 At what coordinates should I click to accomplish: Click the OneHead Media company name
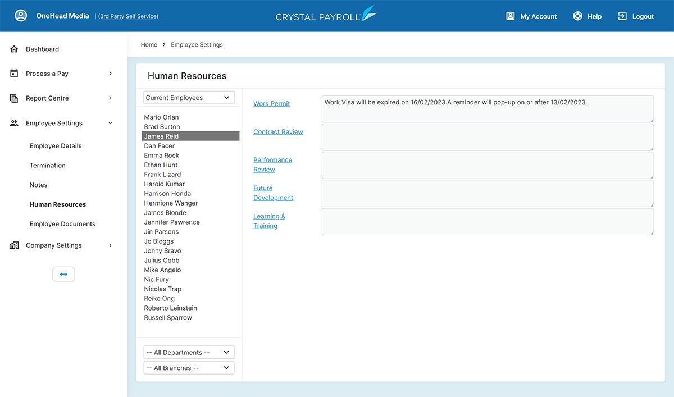62,16
